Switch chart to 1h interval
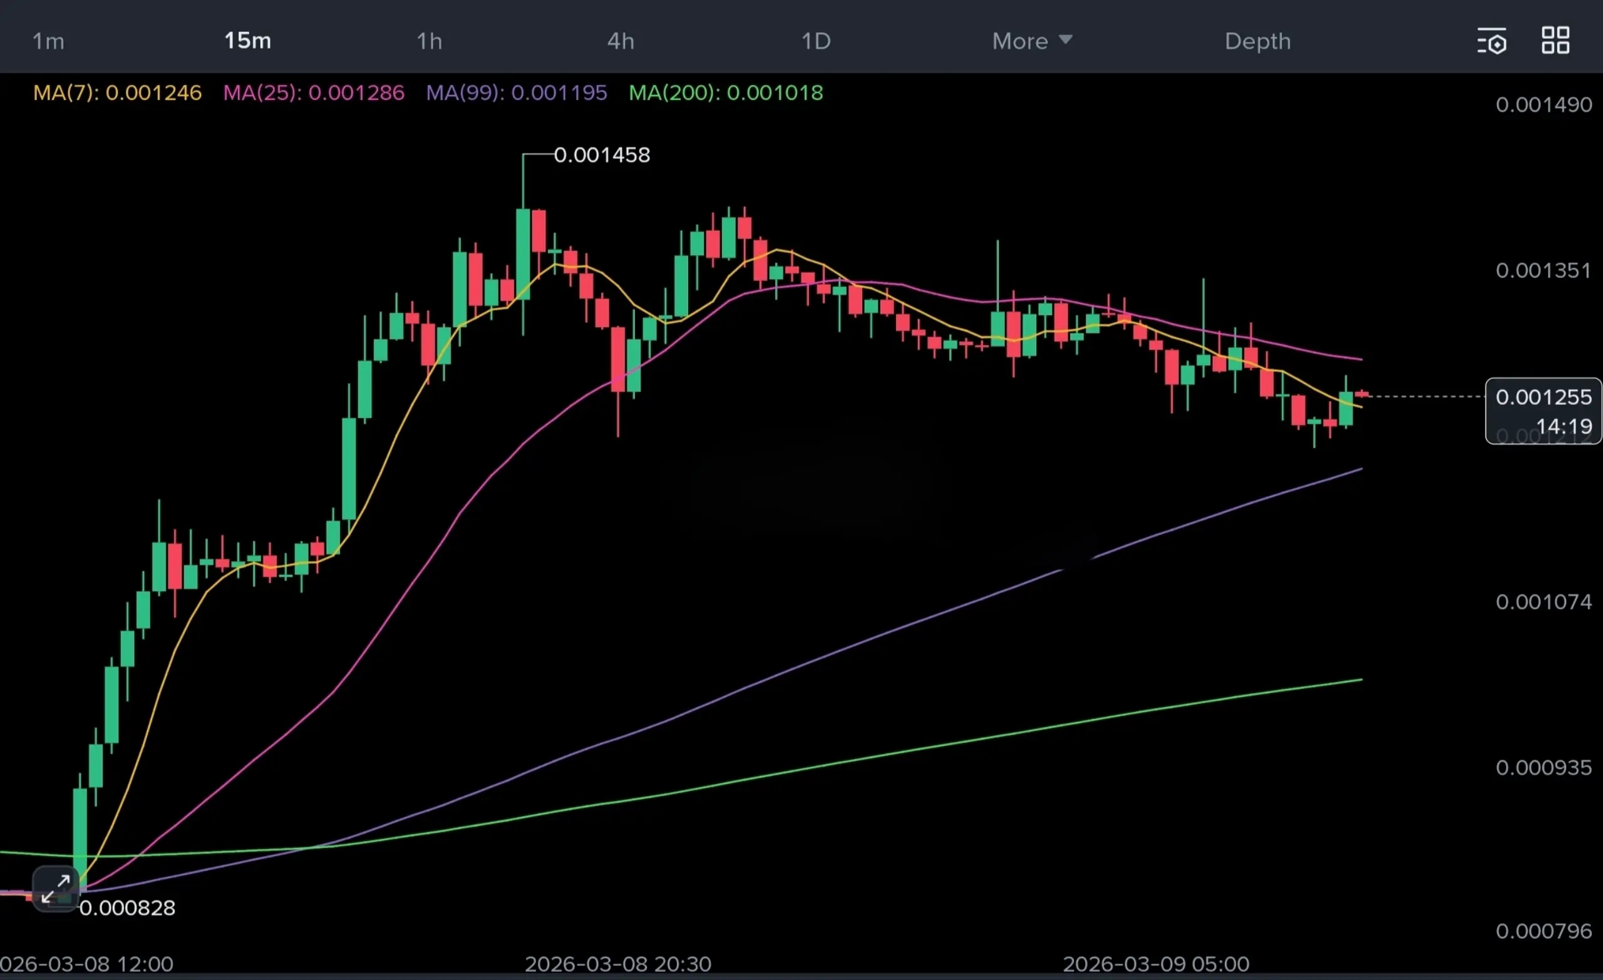 click(430, 41)
